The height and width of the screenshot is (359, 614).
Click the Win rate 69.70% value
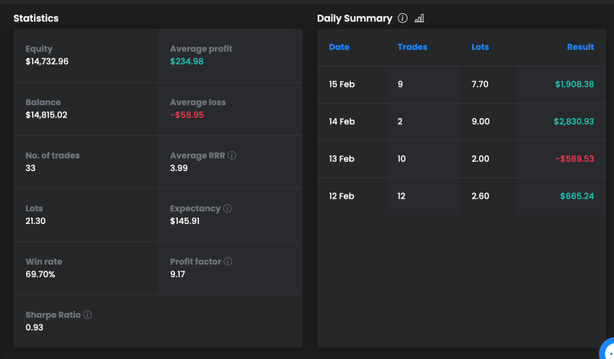(x=41, y=274)
